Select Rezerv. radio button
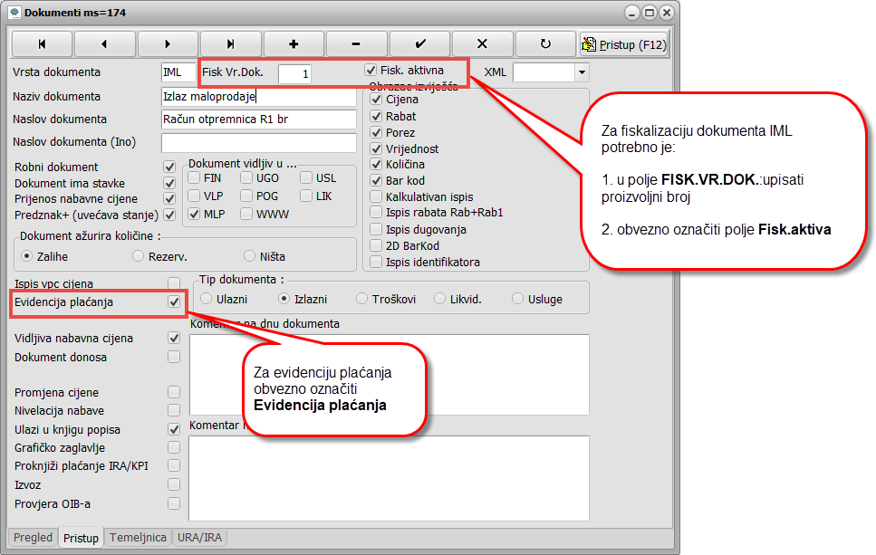 [x=138, y=256]
